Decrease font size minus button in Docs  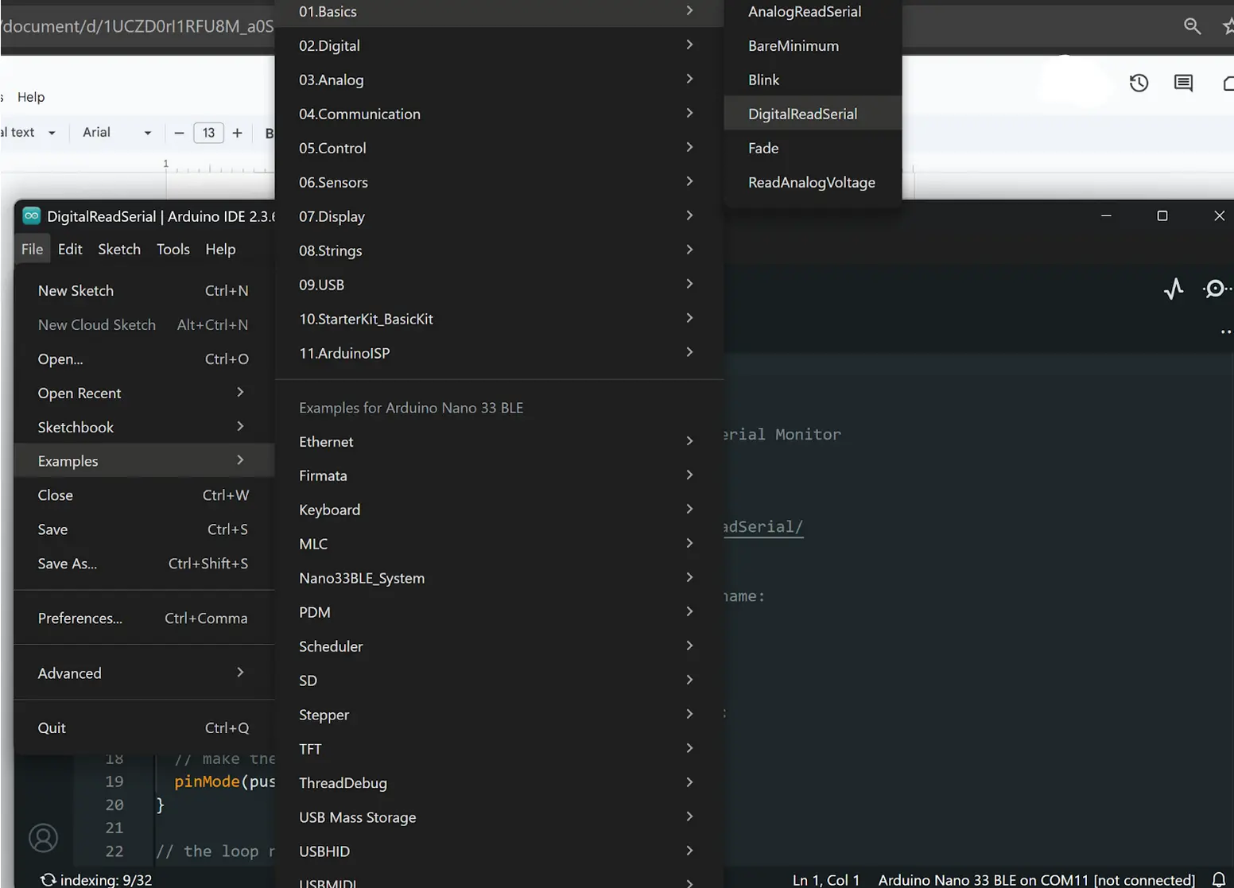tap(179, 133)
